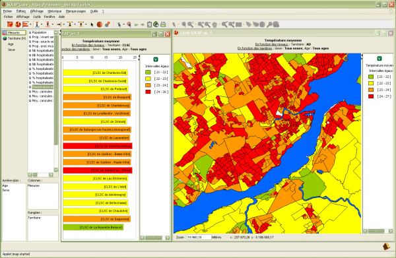The width and height of the screenshot is (396, 258).
Task: Click the globe export icon beside clipboard
Action: coord(156,24)
